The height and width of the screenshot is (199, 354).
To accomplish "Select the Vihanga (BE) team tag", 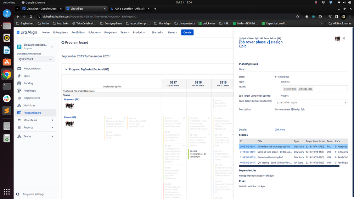I will pyautogui.click(x=305, y=89).
